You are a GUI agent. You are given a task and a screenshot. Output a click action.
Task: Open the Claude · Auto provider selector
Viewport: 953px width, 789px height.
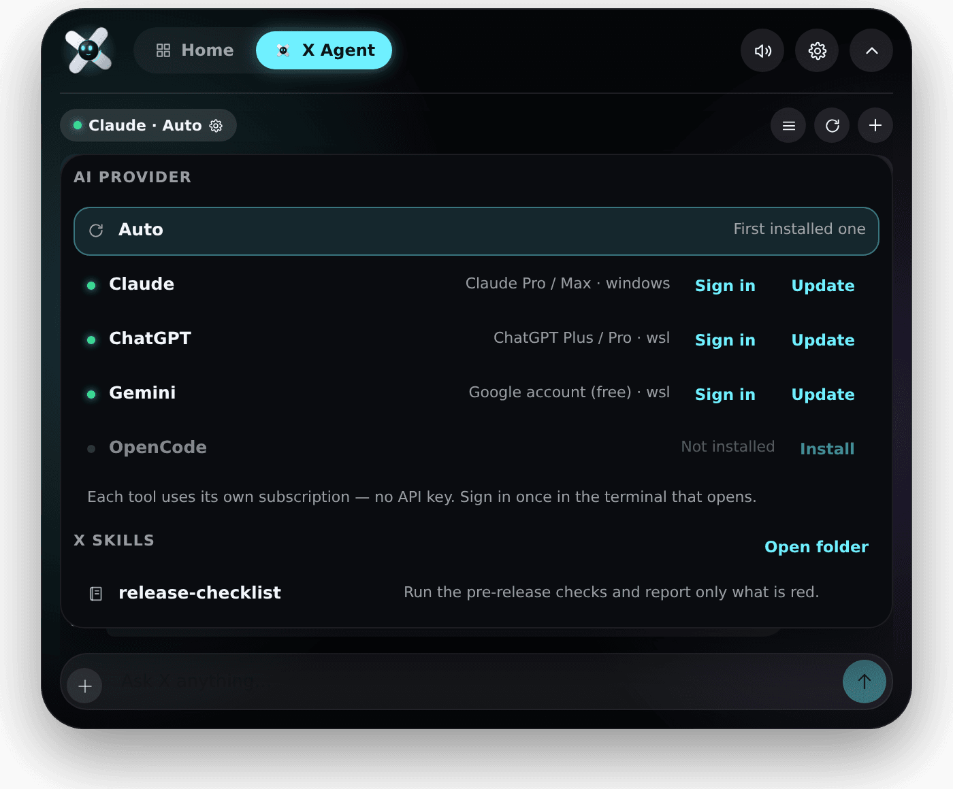click(x=148, y=125)
